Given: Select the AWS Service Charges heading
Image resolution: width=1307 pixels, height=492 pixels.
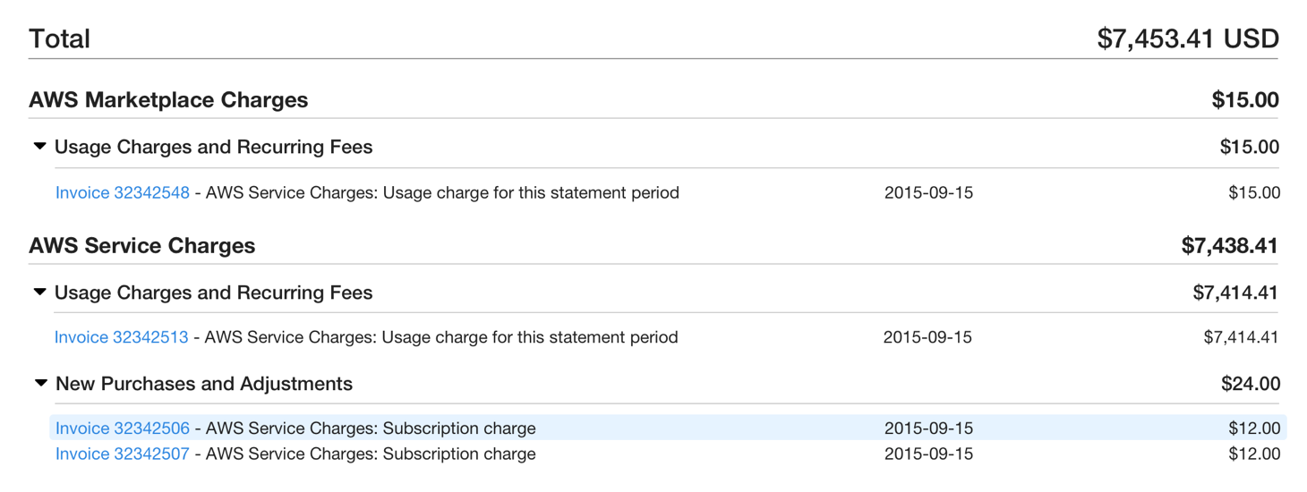Looking at the screenshot, I should point(142,245).
